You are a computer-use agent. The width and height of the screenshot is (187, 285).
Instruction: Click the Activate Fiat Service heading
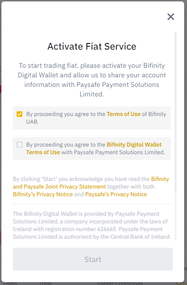(x=92, y=46)
